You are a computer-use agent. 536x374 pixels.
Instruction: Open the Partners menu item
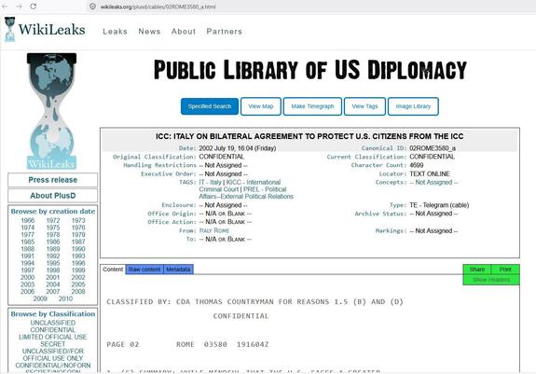click(225, 32)
